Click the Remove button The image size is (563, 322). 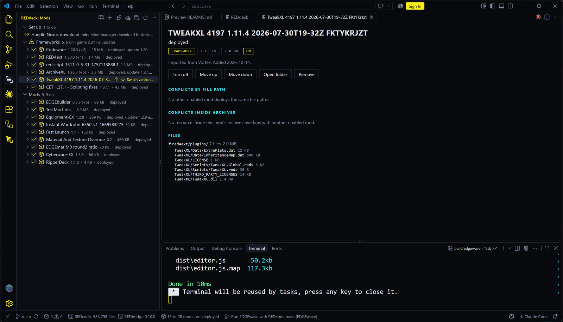307,74
